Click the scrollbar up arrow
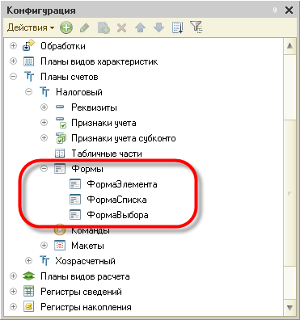300x320 pixels. pyautogui.click(x=289, y=45)
